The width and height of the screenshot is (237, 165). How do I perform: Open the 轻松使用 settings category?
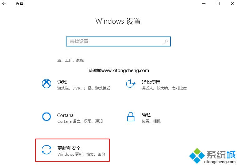[151, 82]
